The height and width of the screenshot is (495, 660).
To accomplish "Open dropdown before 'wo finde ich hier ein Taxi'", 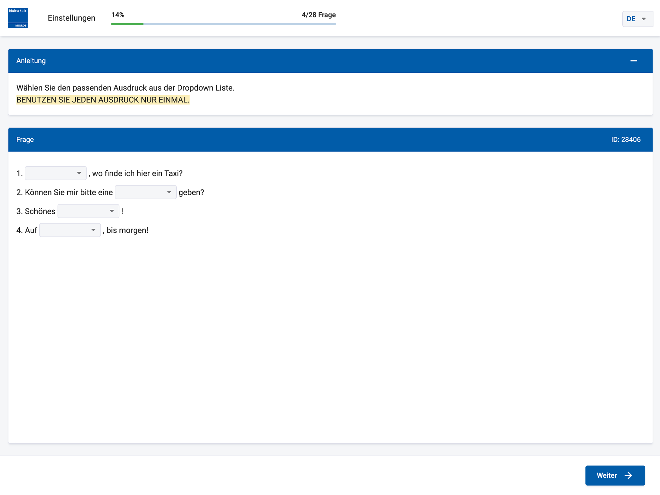I will [56, 173].
